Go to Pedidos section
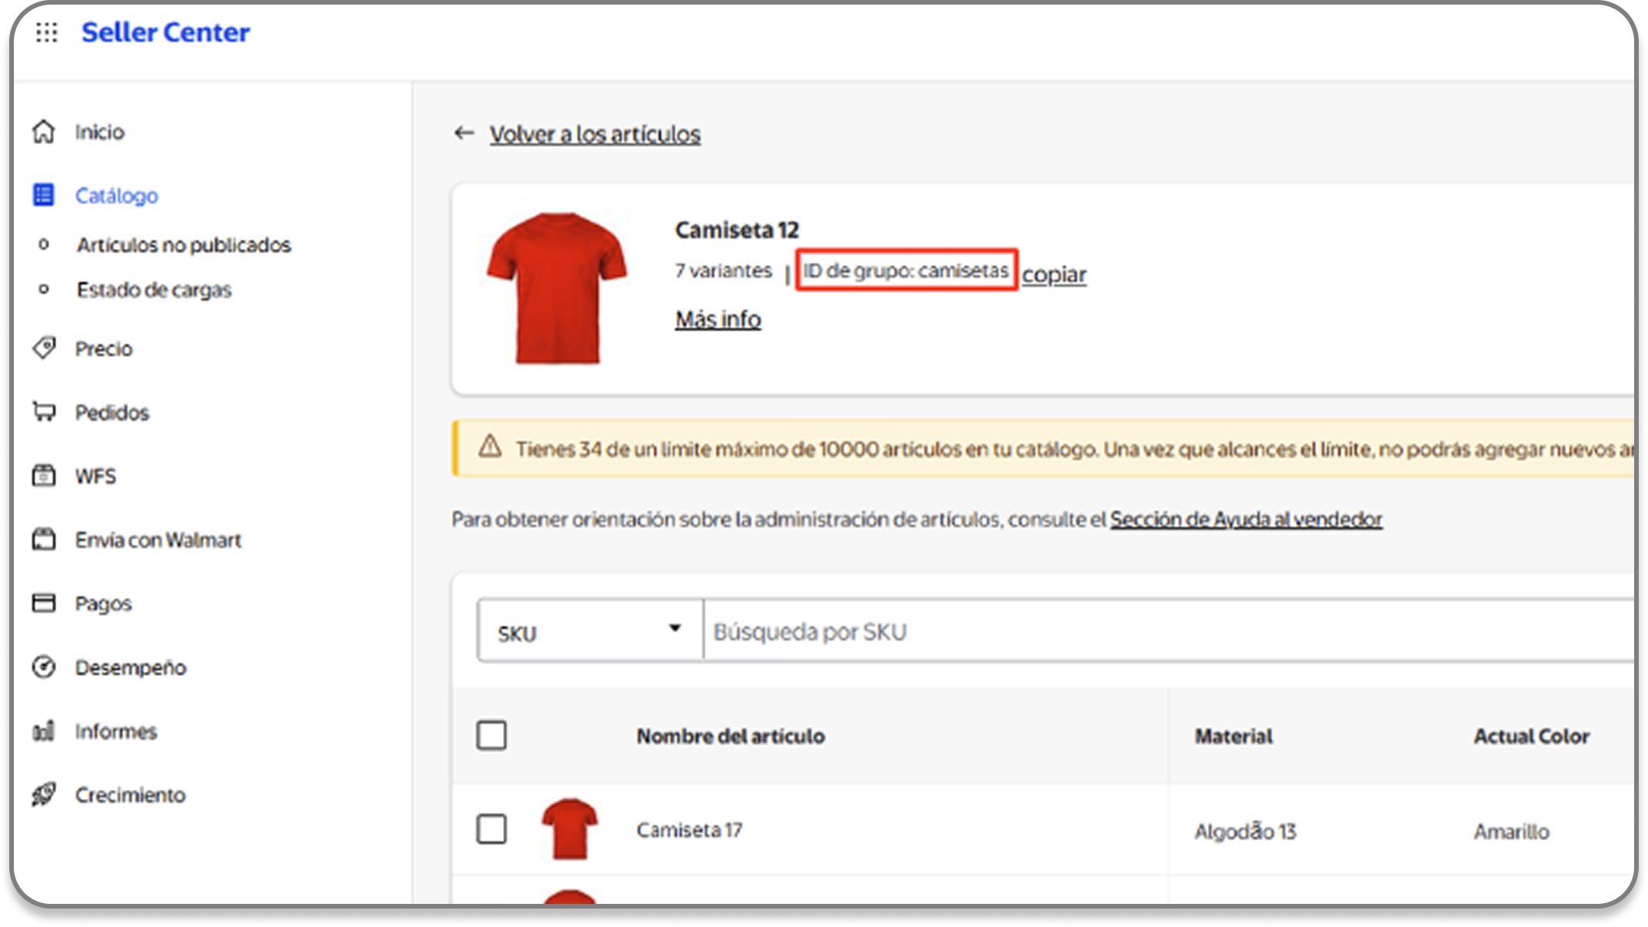Image resolution: width=1648 pixels, height=927 pixels. tap(112, 413)
